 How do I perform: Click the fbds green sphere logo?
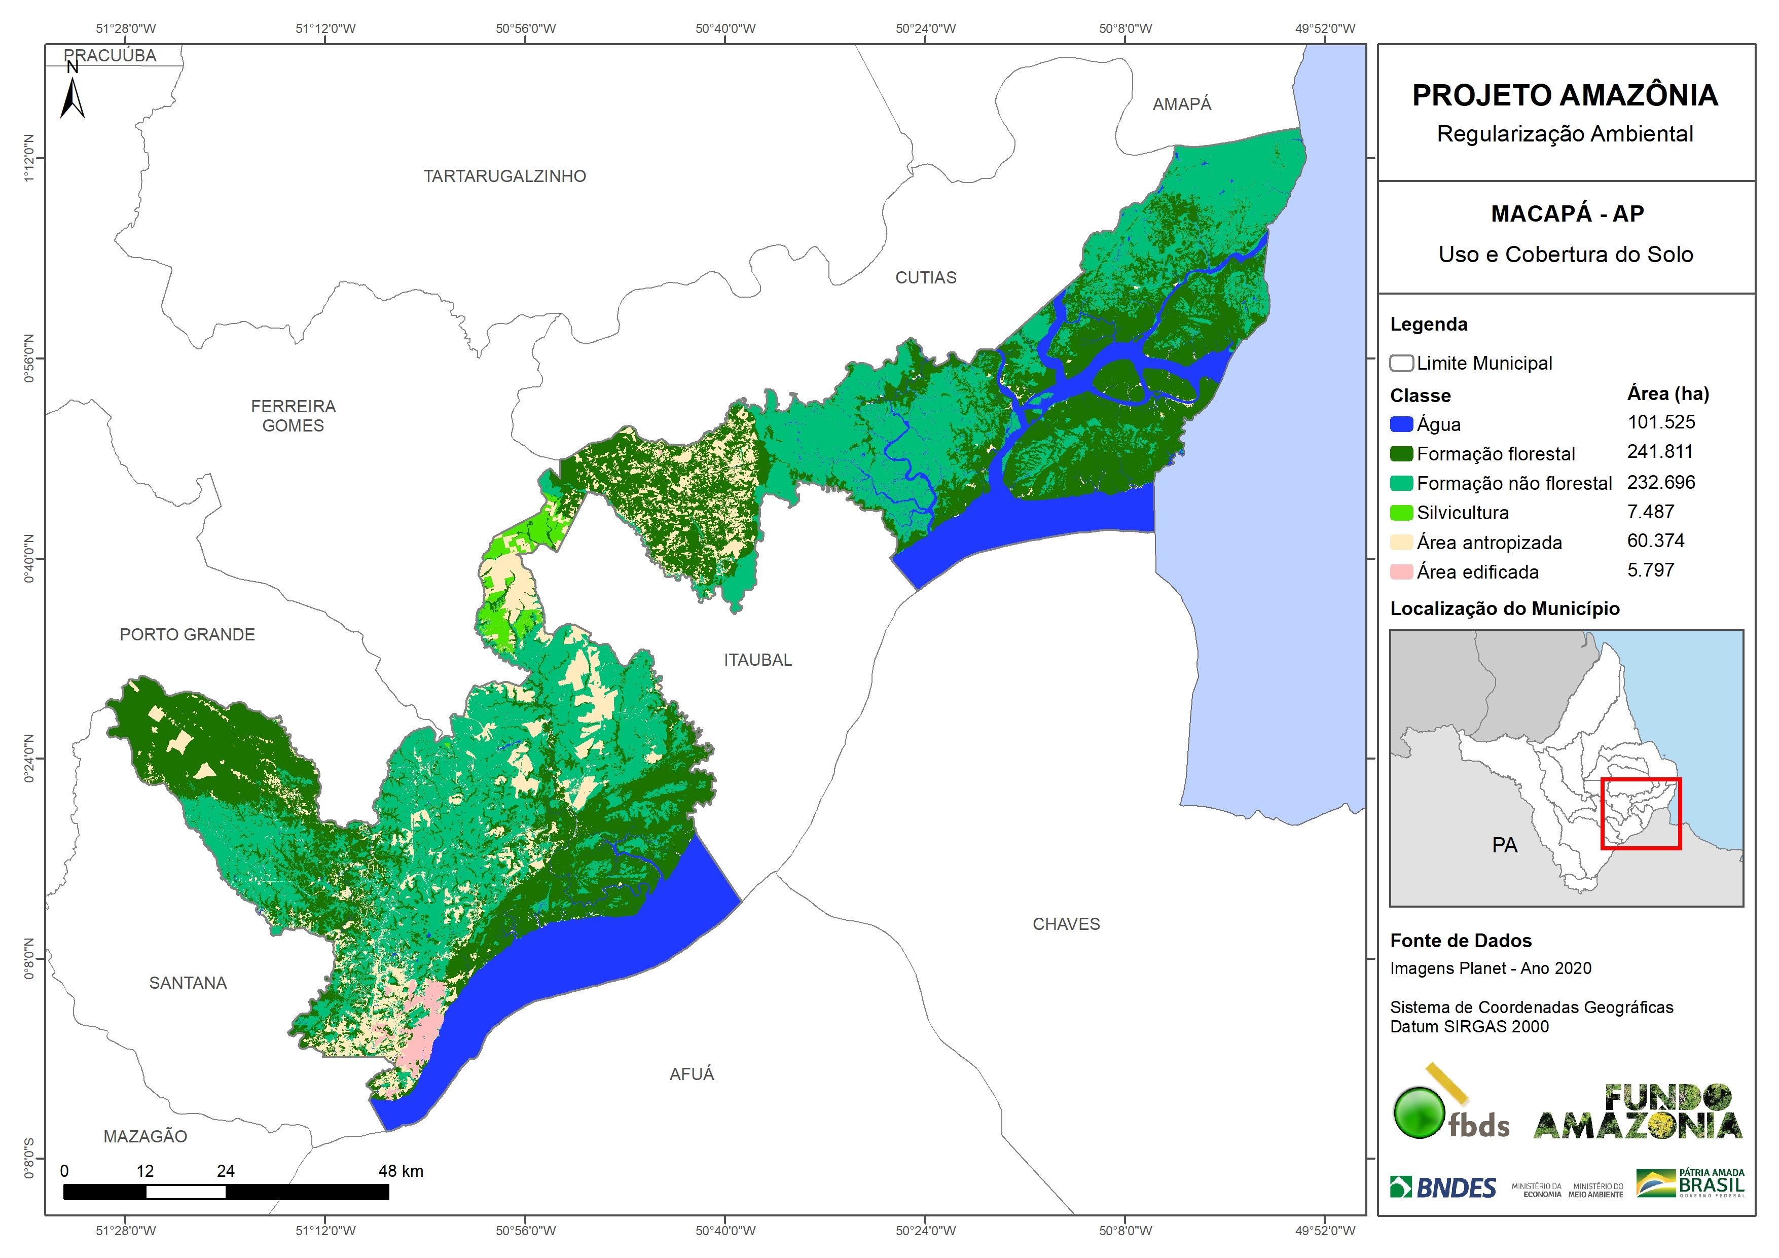coord(1419,1113)
